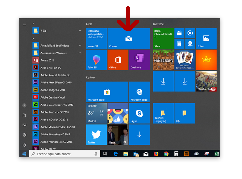Open the Calculator small tile
This screenshot has width=242, height=179.
coord(179,44)
